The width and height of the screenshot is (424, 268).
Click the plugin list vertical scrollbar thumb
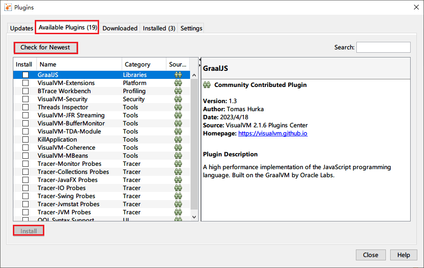pyautogui.click(x=194, y=144)
